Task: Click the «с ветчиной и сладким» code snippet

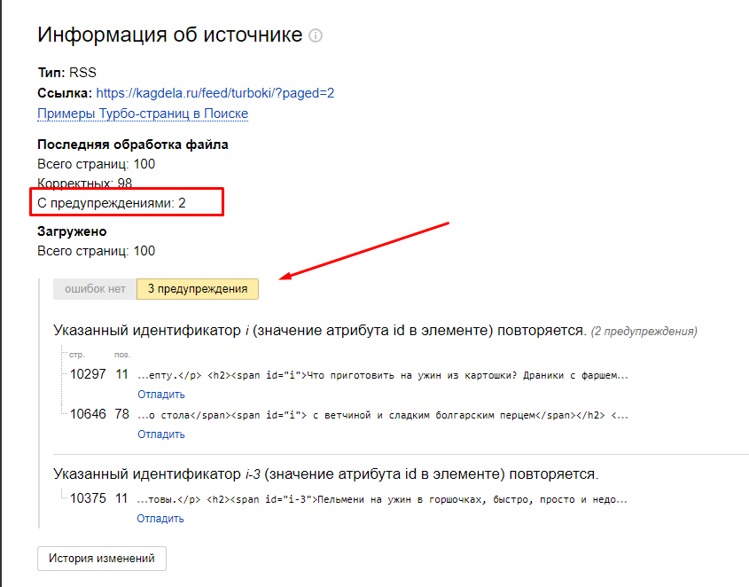Action: point(383,415)
